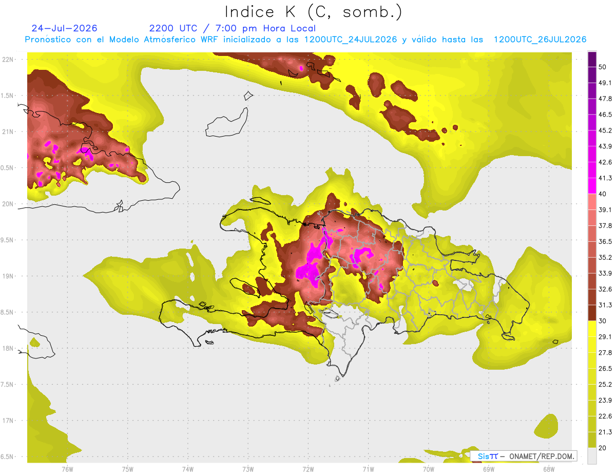Image resolution: width=616 pixels, height=476 pixels.
Task: Select the "20N" latitude axis label
Action: pos(7,204)
